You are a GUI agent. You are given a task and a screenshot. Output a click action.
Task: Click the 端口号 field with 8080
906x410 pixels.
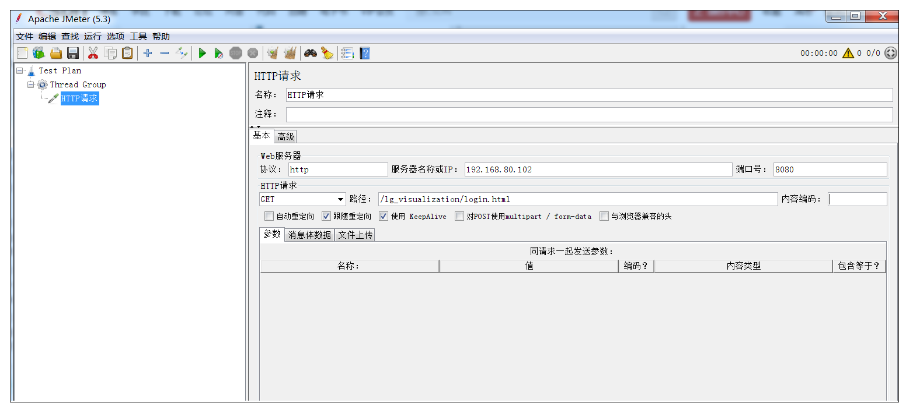point(830,169)
